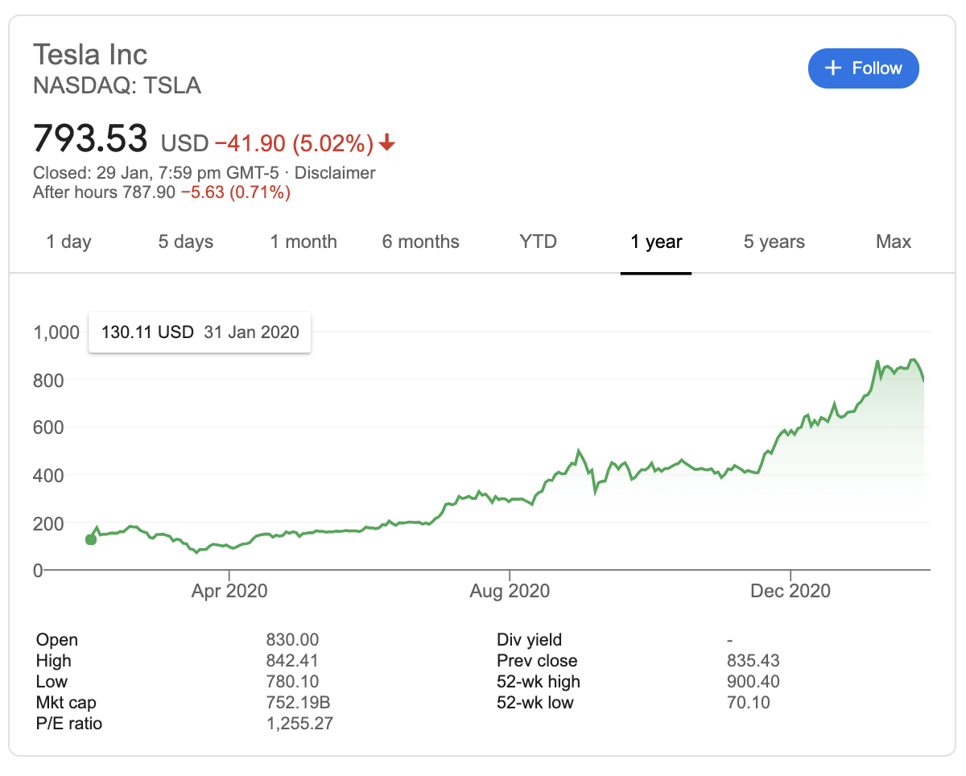Click the 130.11 USD chart tooltip
This screenshot has width=966, height=776.
coord(200,332)
